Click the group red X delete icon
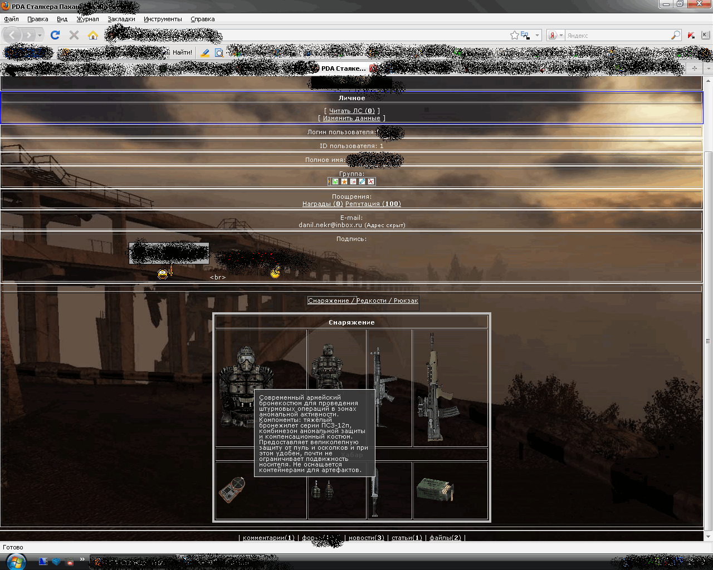This screenshot has height=570, width=713. click(x=371, y=181)
